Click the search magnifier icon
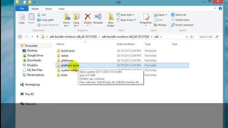Image resolution: width=228 pixels, height=128 pixels. (217, 37)
